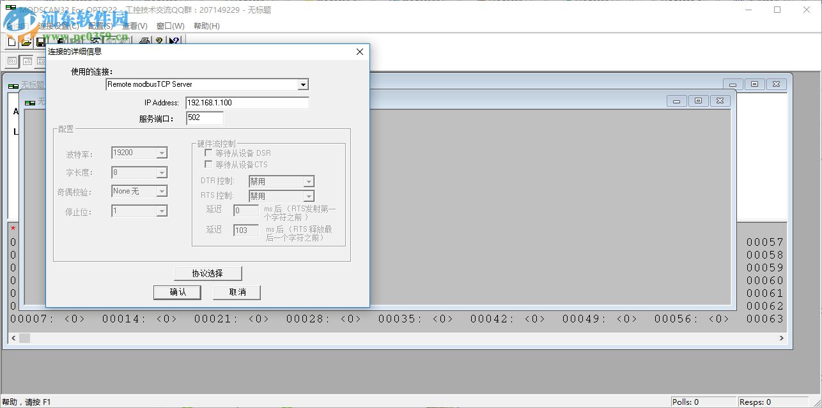Open the 查看(V) menu

click(x=134, y=26)
